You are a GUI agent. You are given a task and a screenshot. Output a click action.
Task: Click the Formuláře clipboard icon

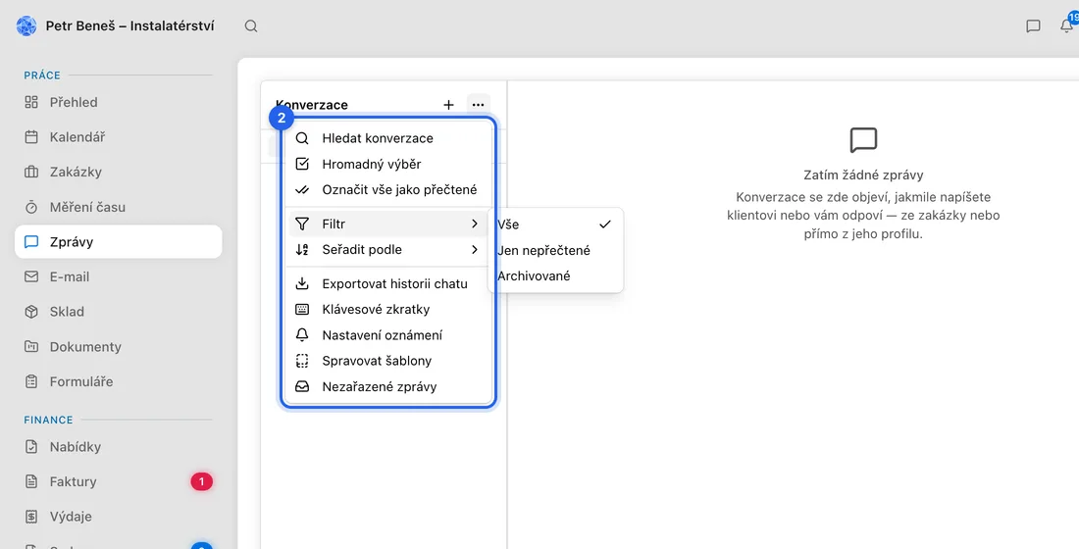click(x=31, y=381)
